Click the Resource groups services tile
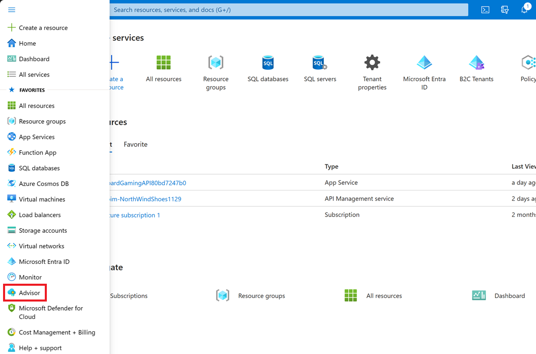The width and height of the screenshot is (536, 354). click(x=216, y=73)
